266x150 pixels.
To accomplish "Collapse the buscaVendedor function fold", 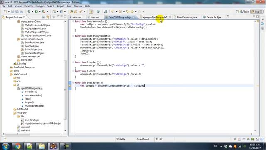I will click(73, 21).
